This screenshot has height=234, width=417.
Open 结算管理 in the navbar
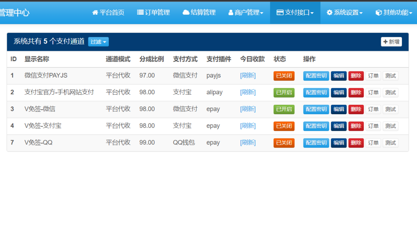[199, 13]
